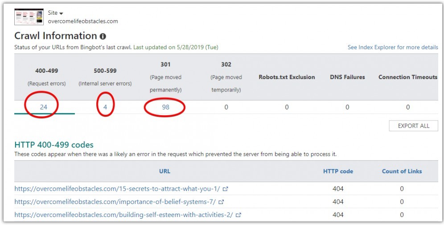Click the DNS Failures heading
Image resolution: width=444 pixels, height=225 pixels.
(347, 77)
